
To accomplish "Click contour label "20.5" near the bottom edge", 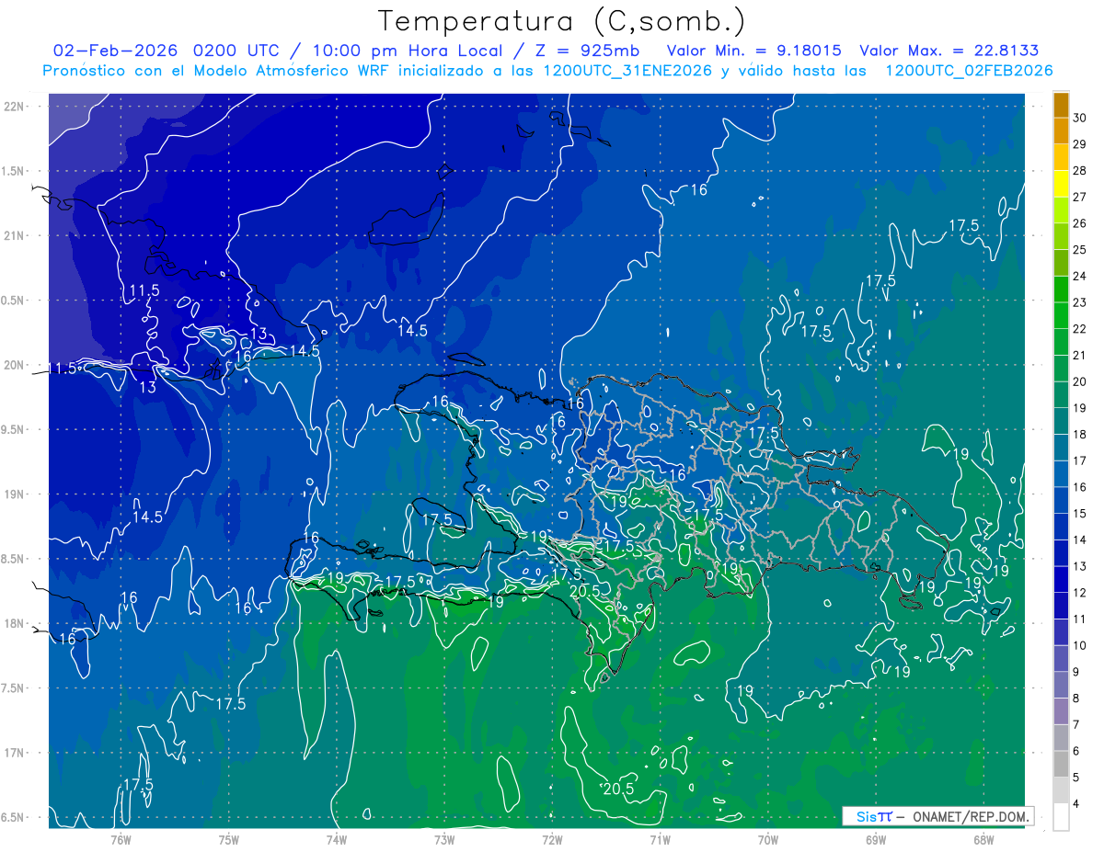I will coord(618,788).
